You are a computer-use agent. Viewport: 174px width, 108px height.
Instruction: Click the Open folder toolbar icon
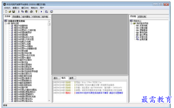(10, 12)
